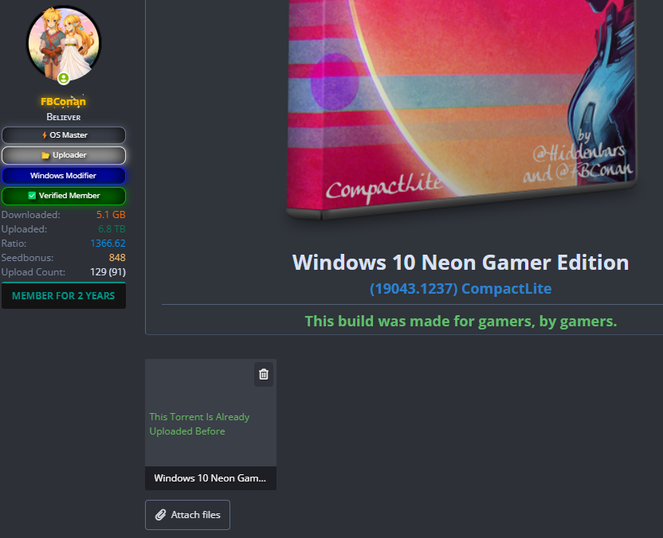
Task: Click the Downloaded label
Action: (31, 215)
